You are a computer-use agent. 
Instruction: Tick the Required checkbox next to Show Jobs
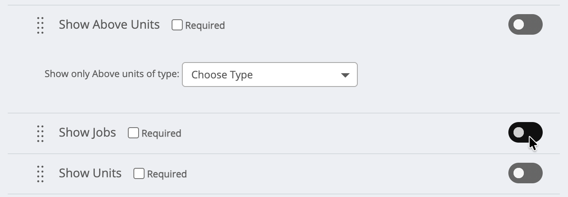[x=133, y=133]
